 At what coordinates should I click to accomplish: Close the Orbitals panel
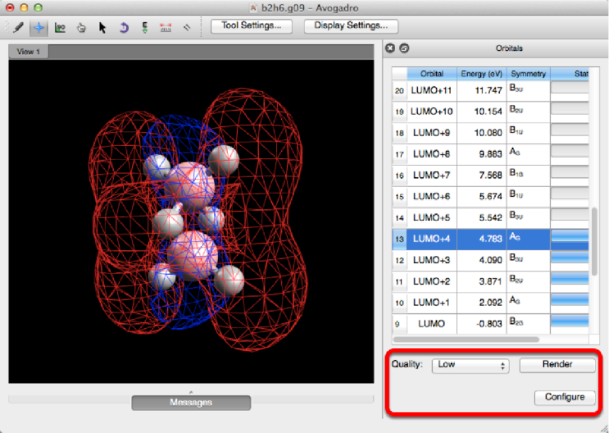390,49
